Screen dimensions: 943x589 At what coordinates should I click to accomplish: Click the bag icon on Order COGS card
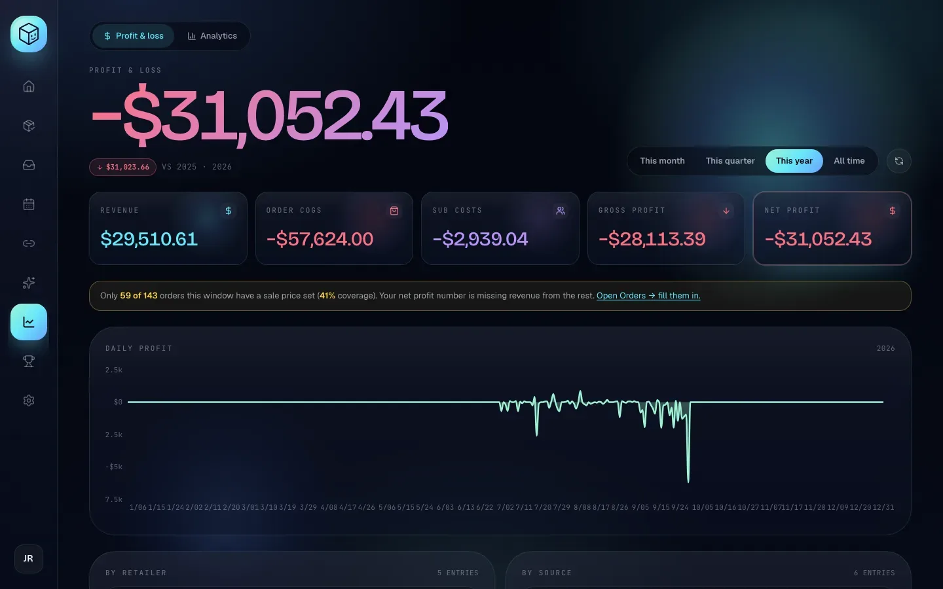tap(394, 211)
